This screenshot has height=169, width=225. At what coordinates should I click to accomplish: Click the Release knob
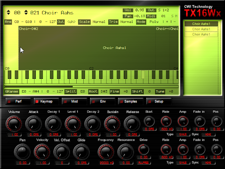coord(132,124)
